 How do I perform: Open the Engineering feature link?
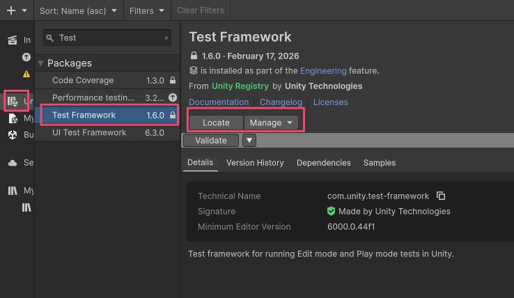323,71
